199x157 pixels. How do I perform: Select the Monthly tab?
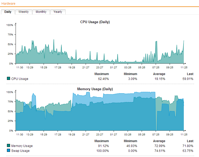(41, 12)
